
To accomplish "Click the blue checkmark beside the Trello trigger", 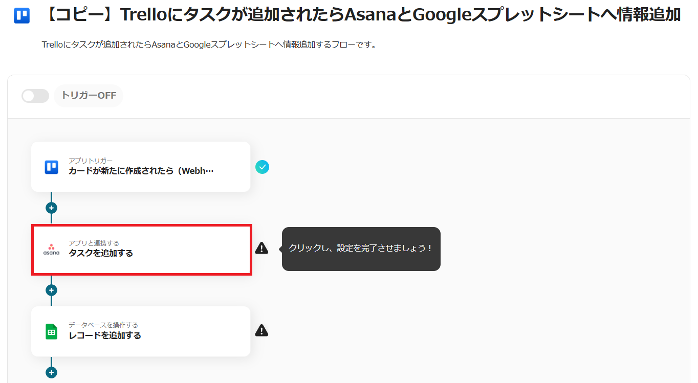I will [x=262, y=167].
